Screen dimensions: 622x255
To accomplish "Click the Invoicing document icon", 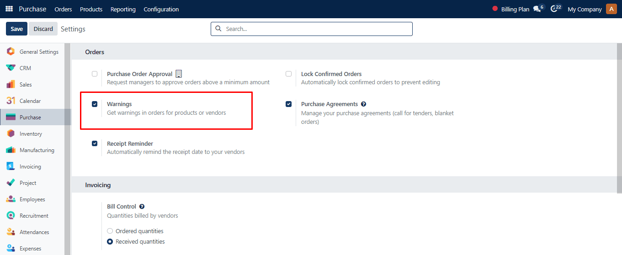I will 11,166.
